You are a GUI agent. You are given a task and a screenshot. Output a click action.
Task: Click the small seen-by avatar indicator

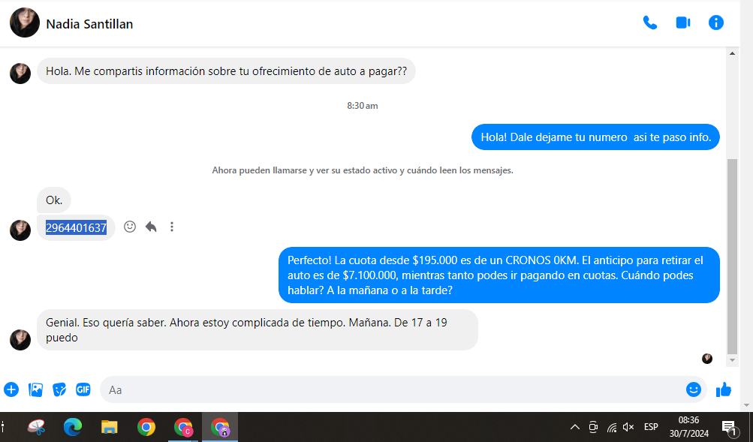[707, 359]
